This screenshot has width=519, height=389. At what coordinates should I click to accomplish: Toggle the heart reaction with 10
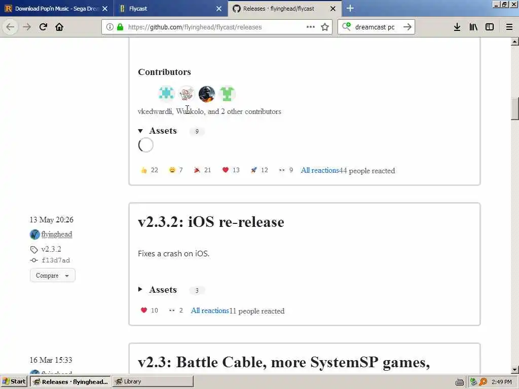(x=150, y=310)
